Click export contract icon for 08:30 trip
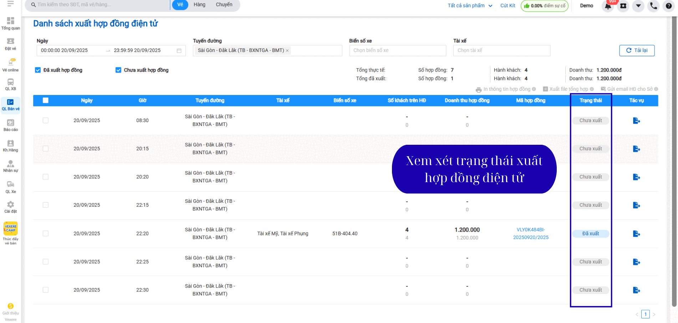The height and width of the screenshot is (323, 678). pos(636,121)
